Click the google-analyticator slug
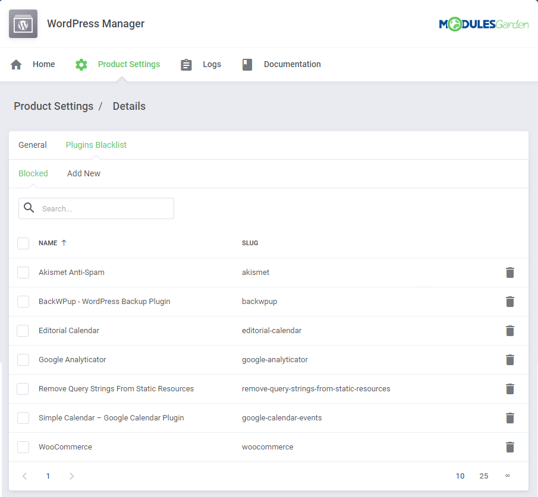 point(275,360)
